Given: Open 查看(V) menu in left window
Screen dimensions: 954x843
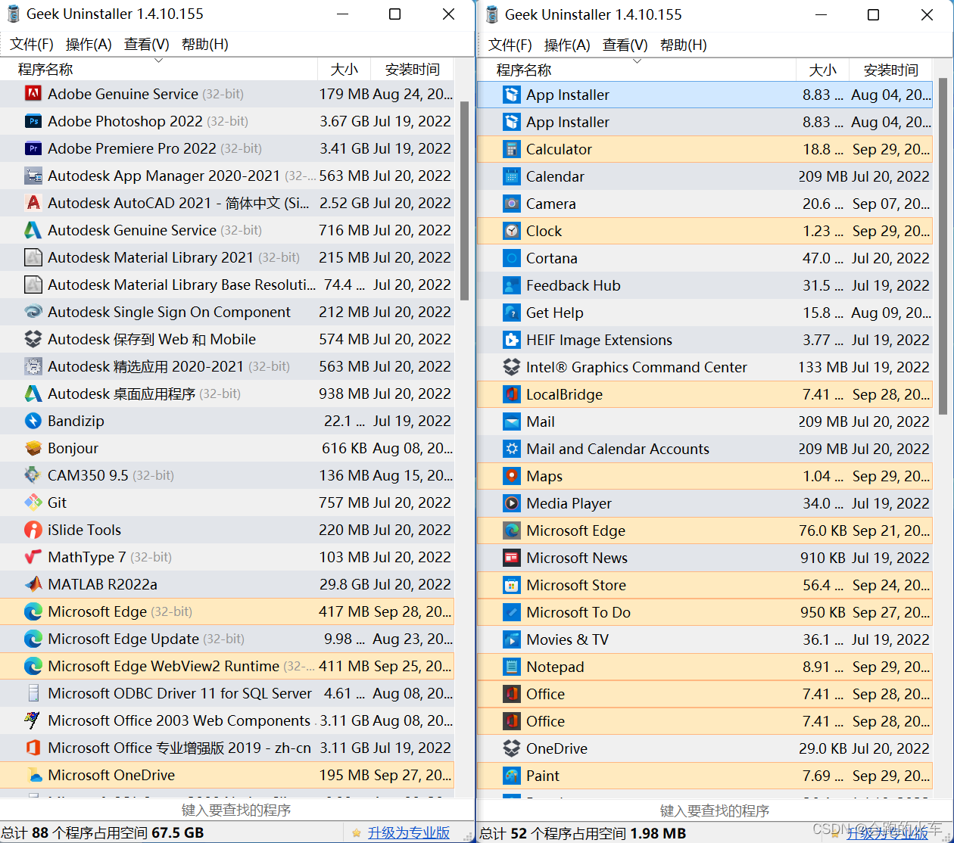Looking at the screenshot, I should click(147, 45).
